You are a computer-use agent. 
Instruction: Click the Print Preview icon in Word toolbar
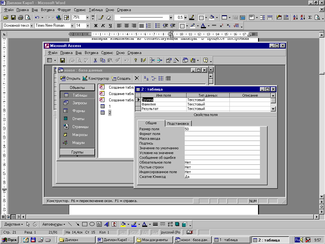coord(28,17)
